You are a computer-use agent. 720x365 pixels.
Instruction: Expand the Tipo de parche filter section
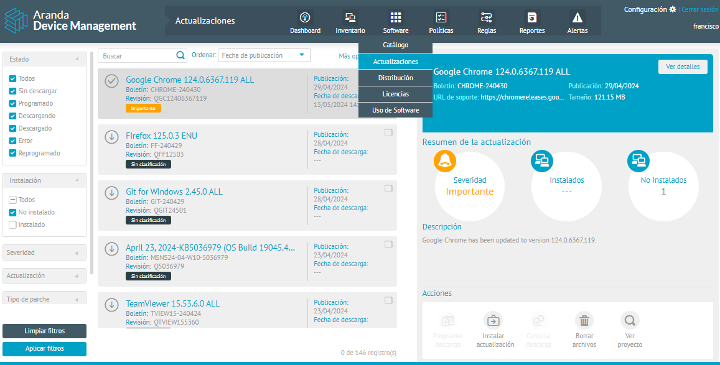pyautogui.click(x=45, y=298)
